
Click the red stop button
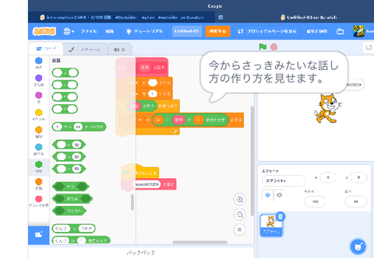273,47
